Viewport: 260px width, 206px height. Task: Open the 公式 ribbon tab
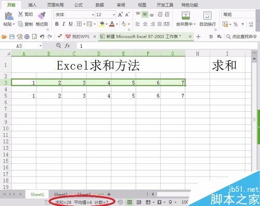(x=79, y=5)
